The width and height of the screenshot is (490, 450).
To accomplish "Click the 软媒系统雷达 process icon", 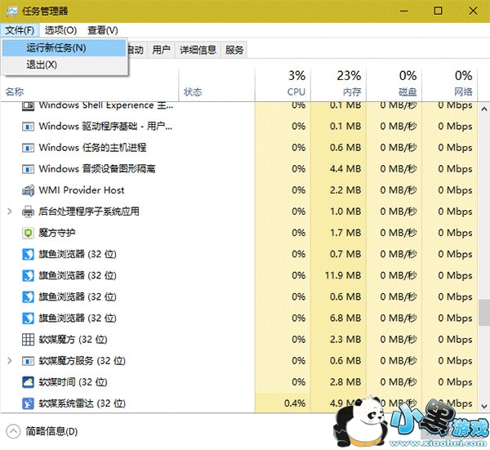I will (28, 403).
